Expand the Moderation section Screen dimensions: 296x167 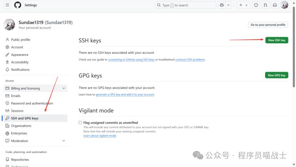pos(64,141)
